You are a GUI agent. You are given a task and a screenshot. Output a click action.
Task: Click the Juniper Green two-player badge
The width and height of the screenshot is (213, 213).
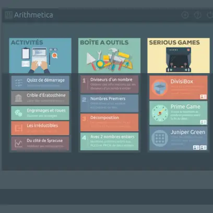200,148
